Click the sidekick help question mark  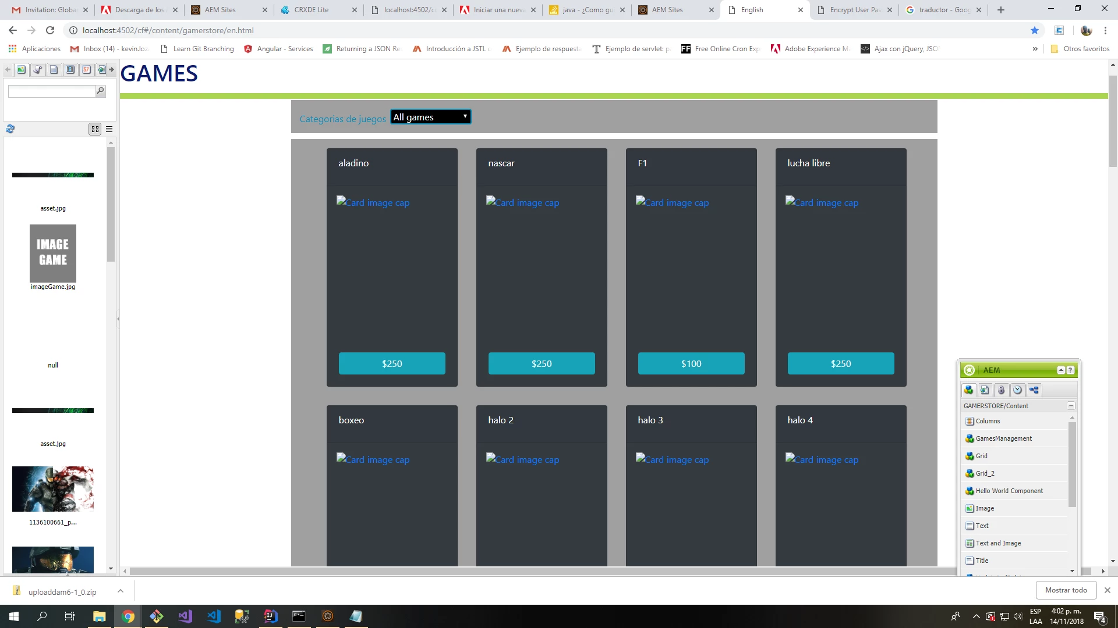(1070, 370)
